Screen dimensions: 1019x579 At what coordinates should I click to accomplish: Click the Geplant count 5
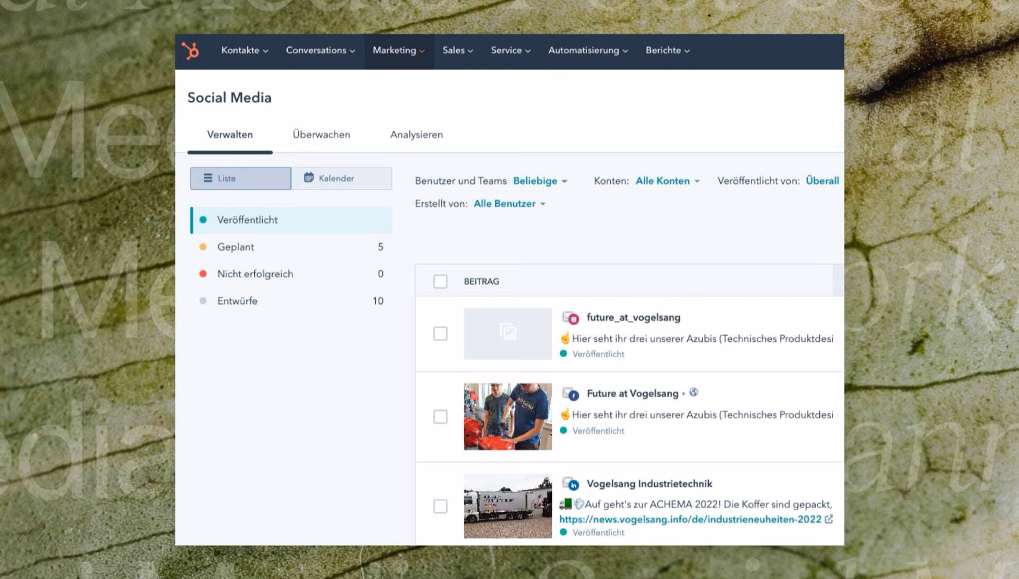380,247
